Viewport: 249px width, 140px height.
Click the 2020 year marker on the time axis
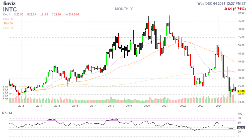point(147,106)
